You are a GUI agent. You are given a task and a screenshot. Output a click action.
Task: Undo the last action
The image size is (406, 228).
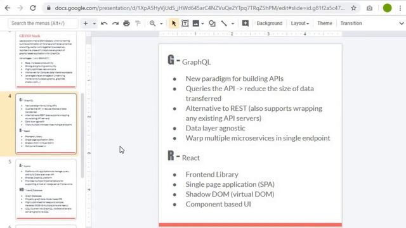[x=104, y=23]
